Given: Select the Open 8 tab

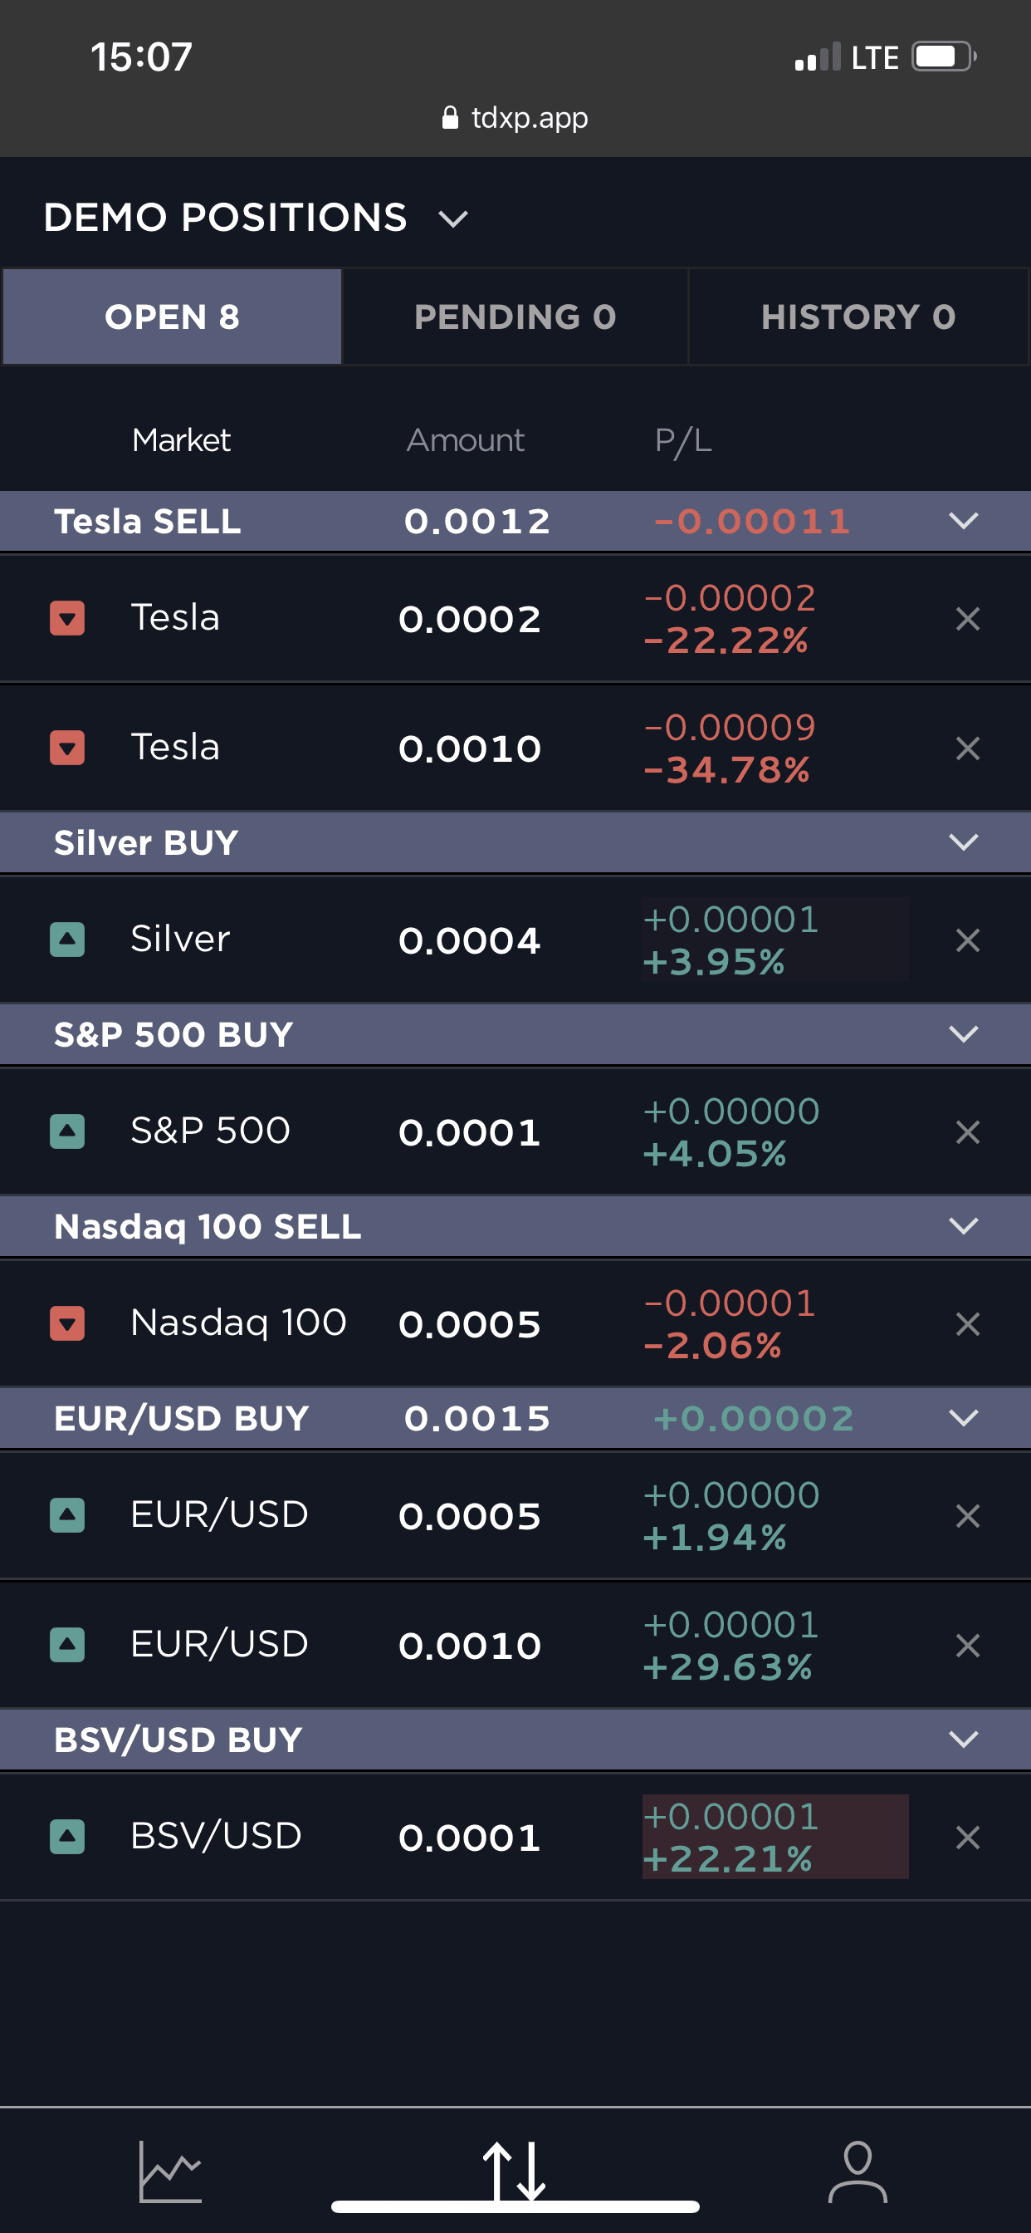Looking at the screenshot, I should (173, 317).
